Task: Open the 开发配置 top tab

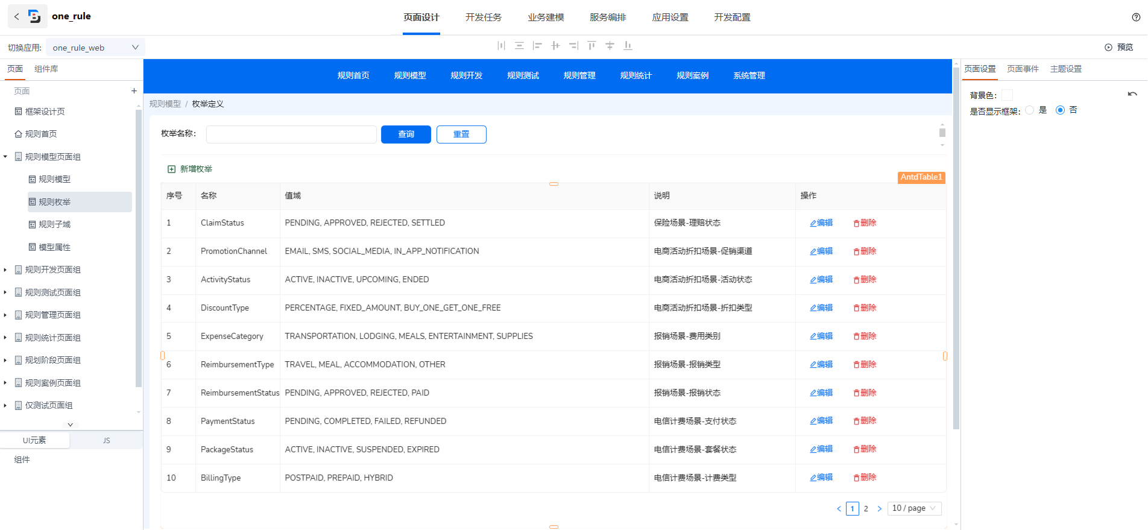Action: point(732,17)
